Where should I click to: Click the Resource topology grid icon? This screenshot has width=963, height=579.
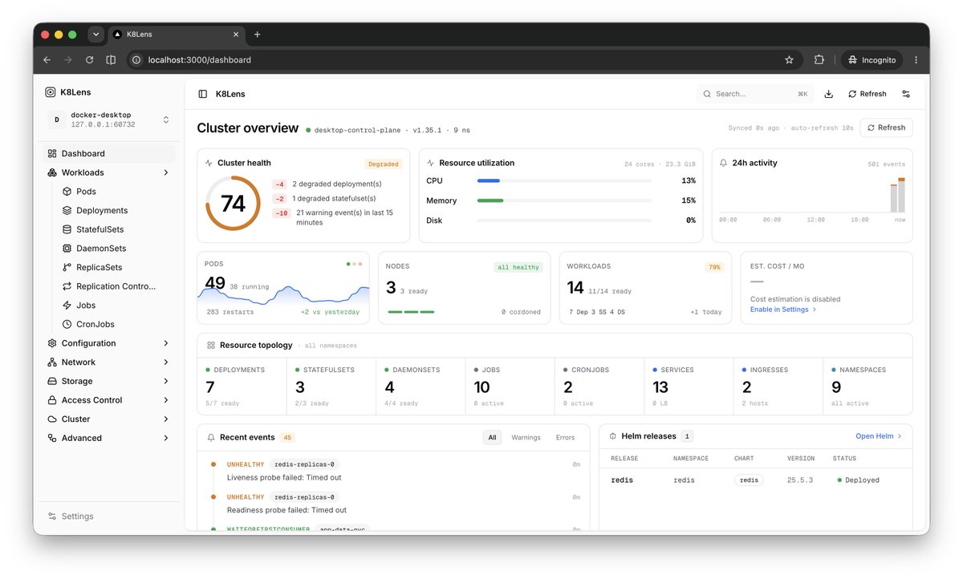(x=211, y=345)
